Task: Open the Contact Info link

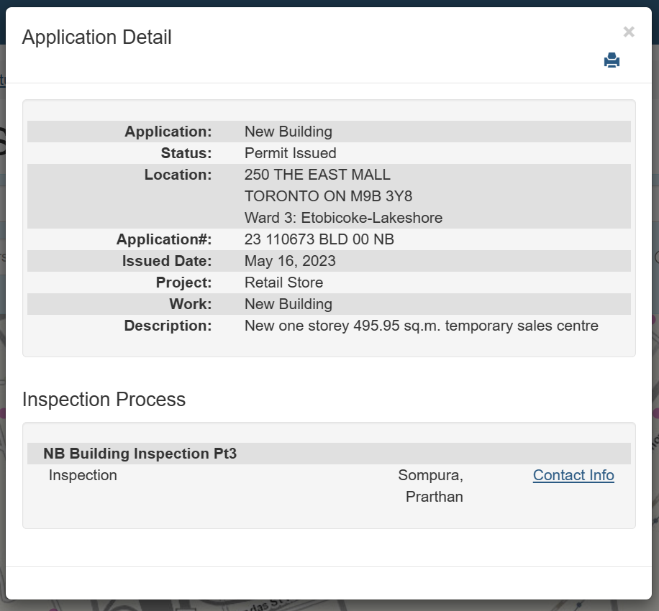Action: (573, 475)
